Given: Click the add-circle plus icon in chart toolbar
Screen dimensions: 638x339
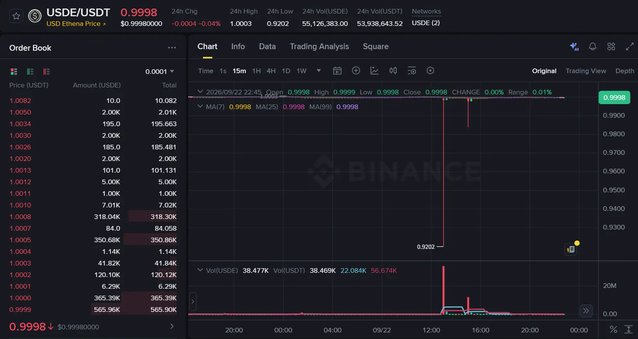Looking at the screenshot, I should (356, 70).
